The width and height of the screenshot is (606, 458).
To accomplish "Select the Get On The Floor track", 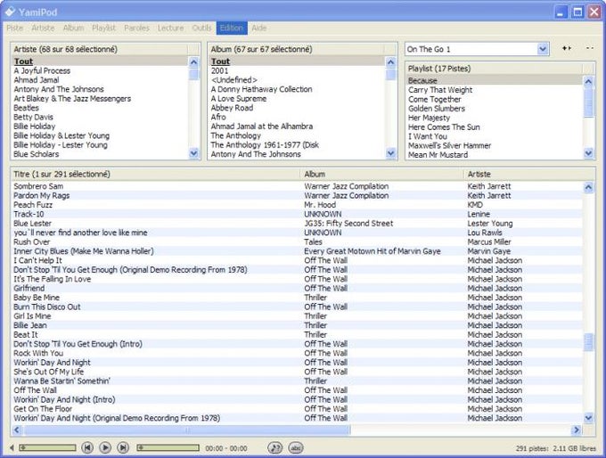I will tap(297, 409).
